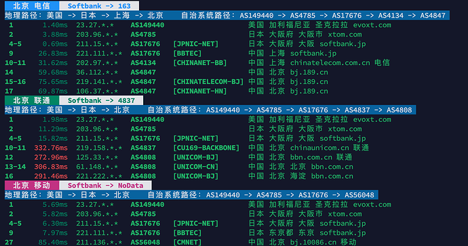Click the 59.68ms latency value
Viewport: 468px width, 246px height.
[53, 72]
